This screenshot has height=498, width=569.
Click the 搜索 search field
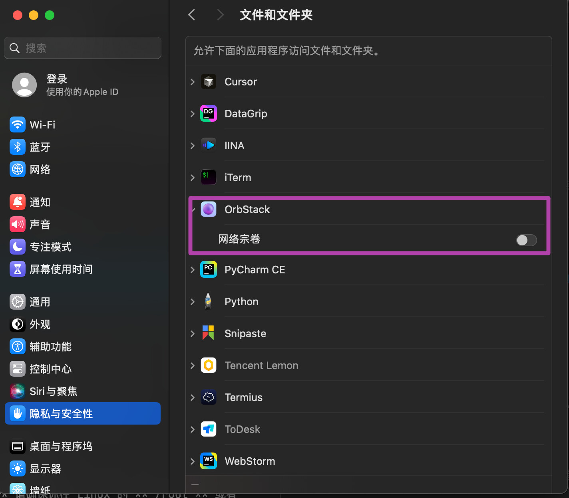83,48
